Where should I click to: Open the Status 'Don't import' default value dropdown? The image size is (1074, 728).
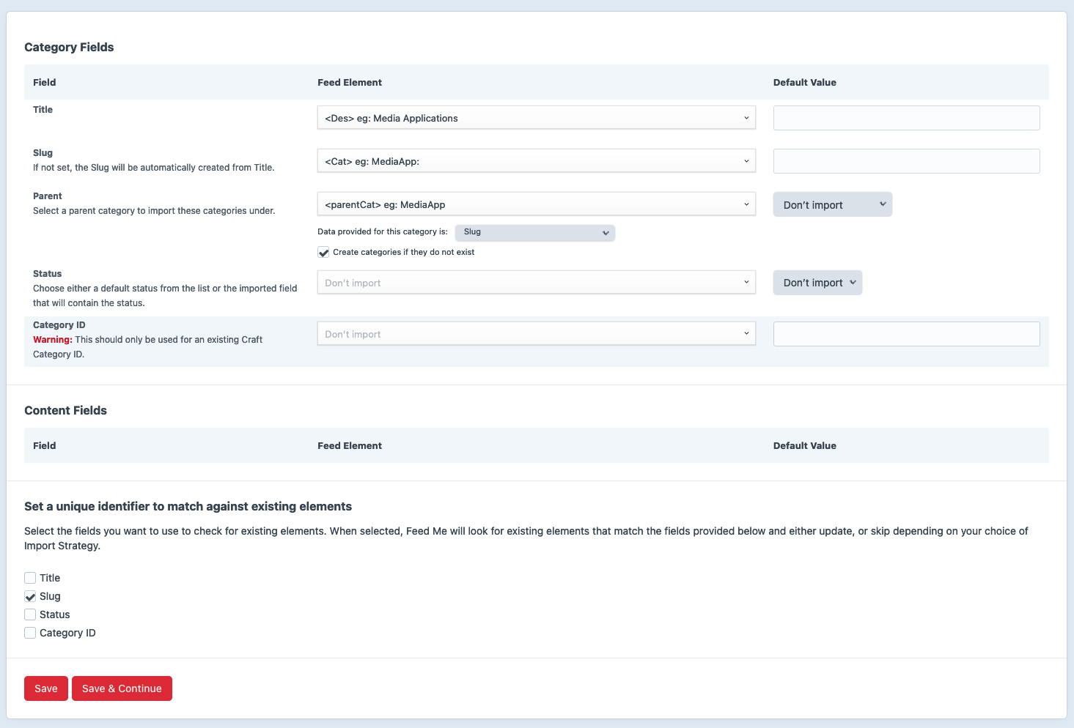pyautogui.click(x=817, y=282)
